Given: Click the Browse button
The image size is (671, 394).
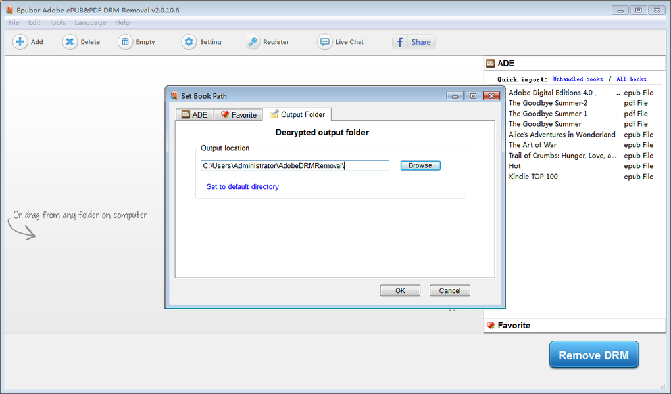Looking at the screenshot, I should [420, 165].
